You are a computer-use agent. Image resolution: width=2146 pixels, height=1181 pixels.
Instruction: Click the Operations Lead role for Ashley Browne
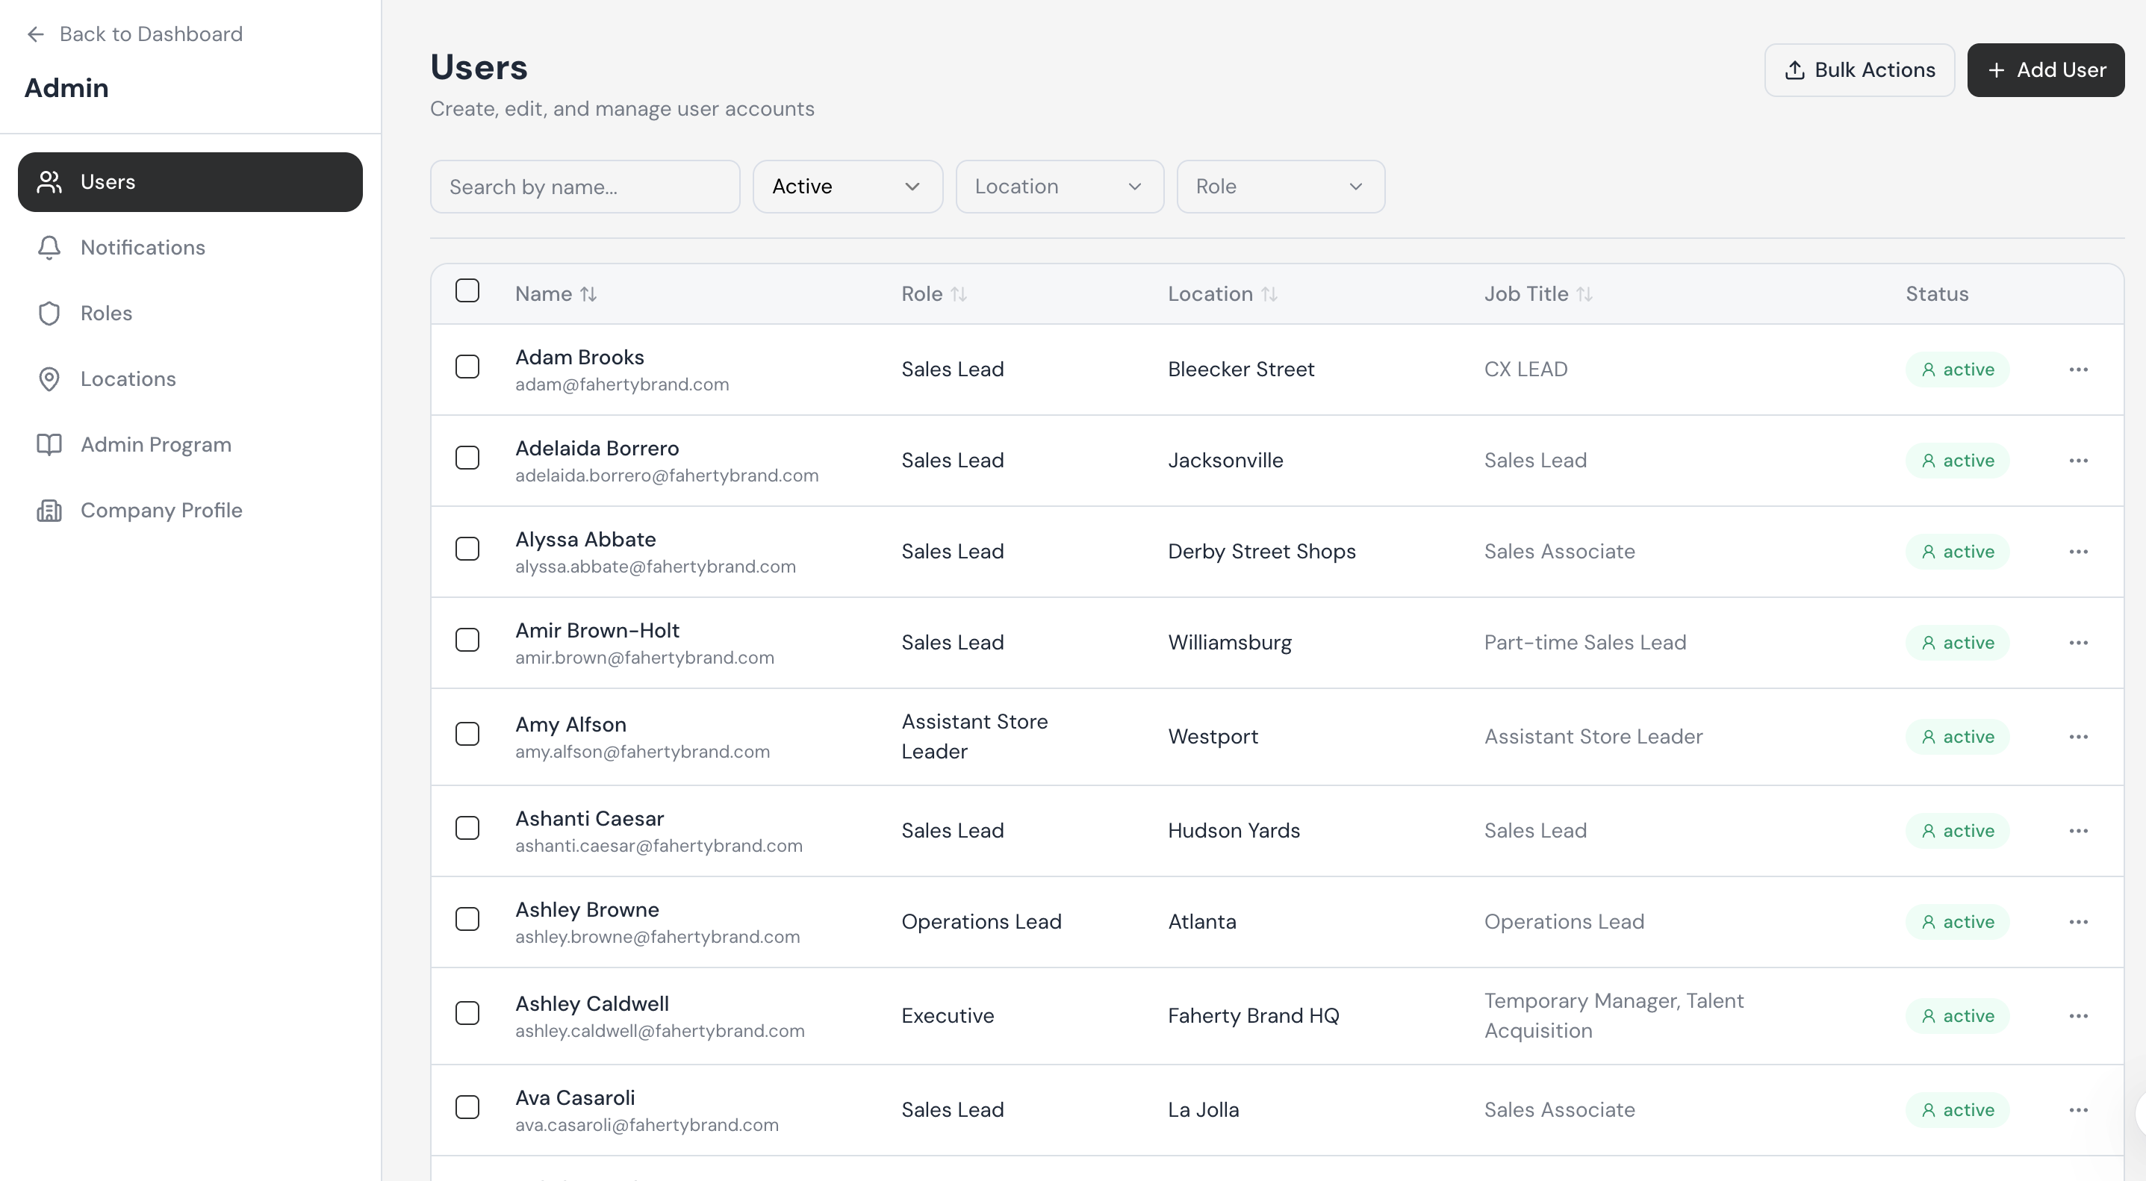(x=980, y=922)
